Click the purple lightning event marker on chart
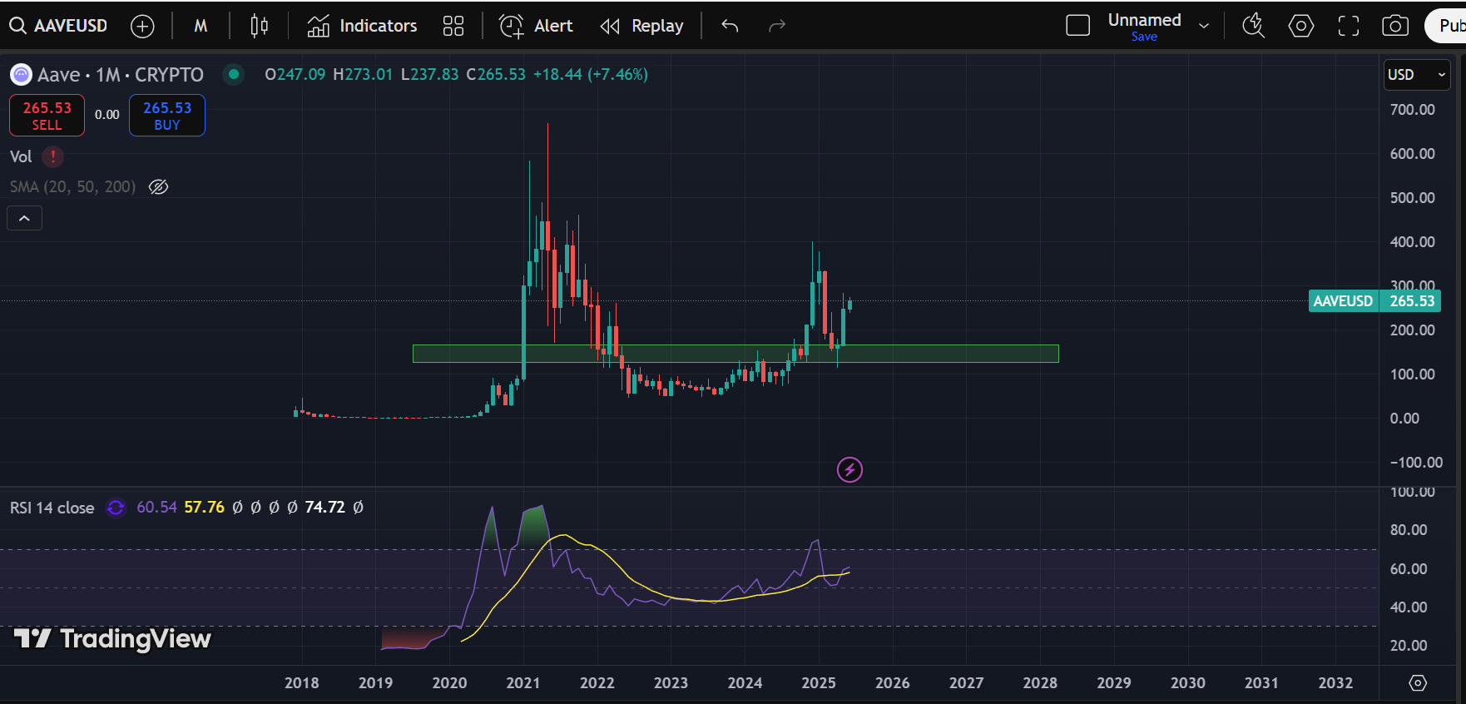Screen dimensions: 1466x704 [x=849, y=470]
